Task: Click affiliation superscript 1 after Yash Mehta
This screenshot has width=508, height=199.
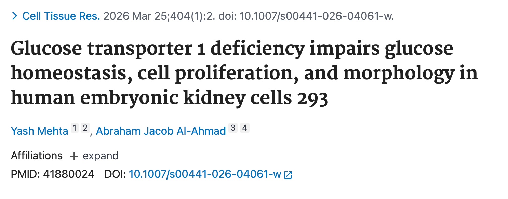Action: click(74, 128)
